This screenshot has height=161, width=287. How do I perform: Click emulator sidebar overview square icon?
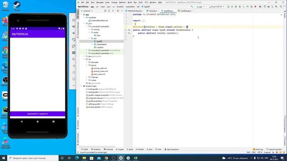point(74,79)
